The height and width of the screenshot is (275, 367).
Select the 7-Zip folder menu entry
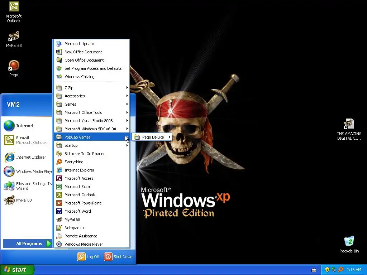click(x=92, y=88)
